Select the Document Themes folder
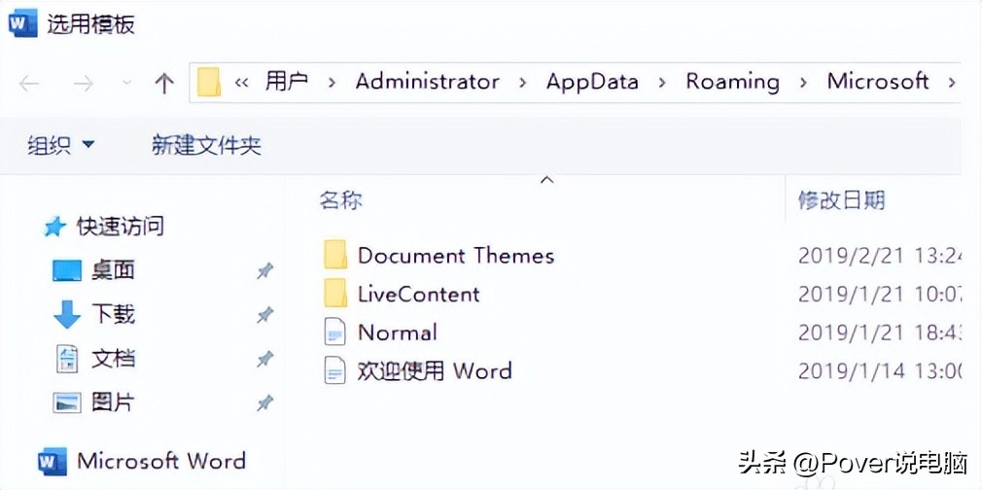The width and height of the screenshot is (982, 490). [x=456, y=255]
